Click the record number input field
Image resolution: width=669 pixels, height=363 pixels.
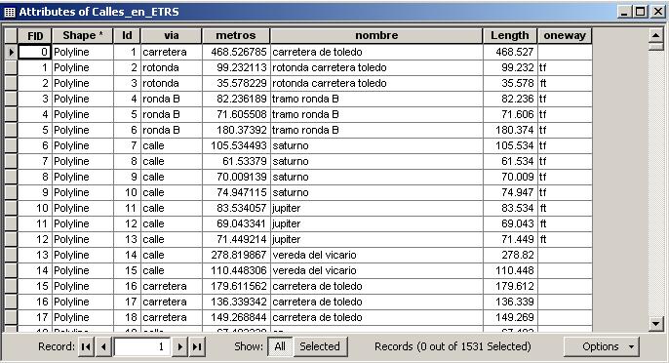(142, 346)
